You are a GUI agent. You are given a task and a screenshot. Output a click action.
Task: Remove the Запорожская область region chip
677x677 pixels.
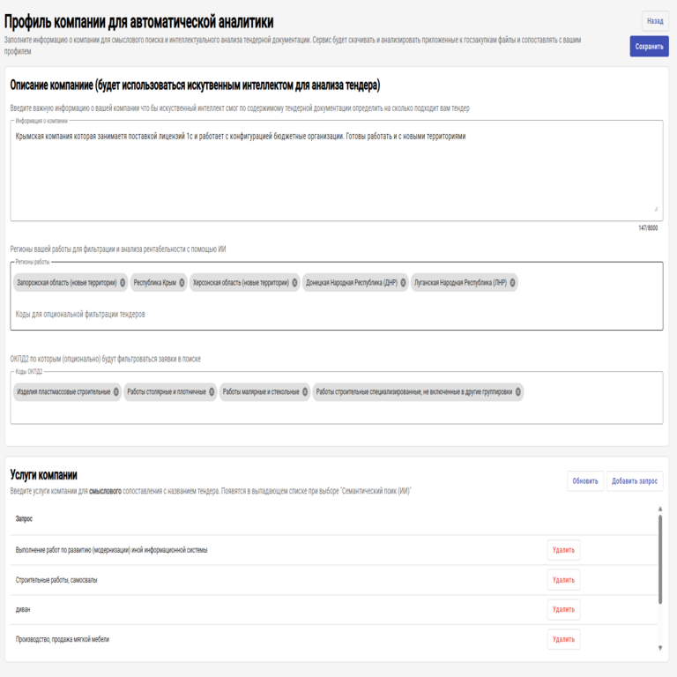123,283
